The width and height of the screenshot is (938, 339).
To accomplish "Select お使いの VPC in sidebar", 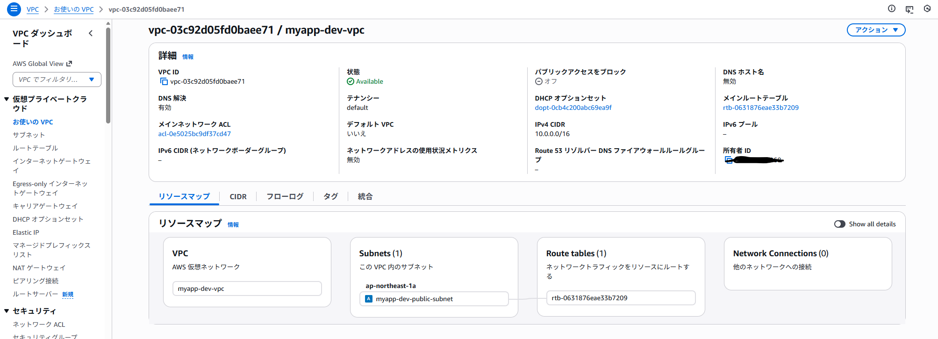I will pos(33,122).
